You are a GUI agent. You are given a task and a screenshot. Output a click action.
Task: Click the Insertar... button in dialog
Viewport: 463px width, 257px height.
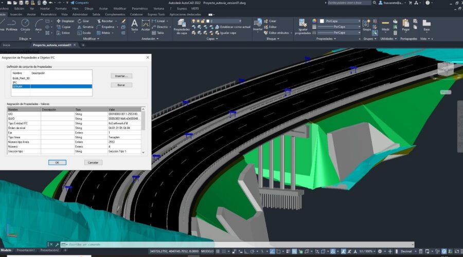click(121, 76)
